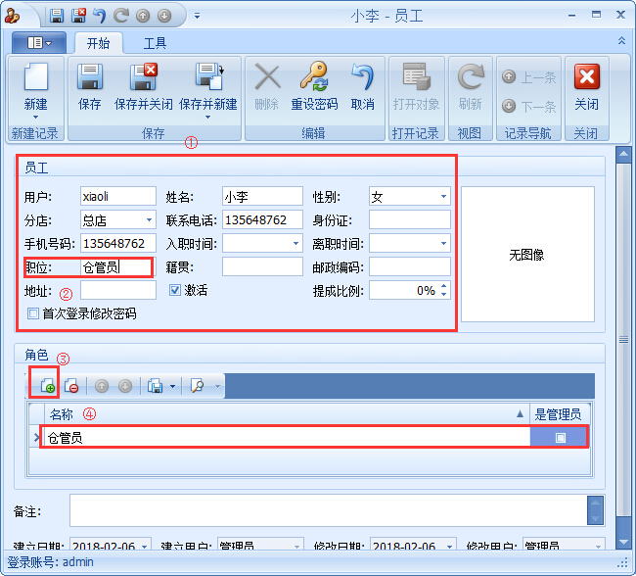Click 重设密码 (Reset Password) key icon
This screenshot has height=576, width=636.
click(x=314, y=79)
